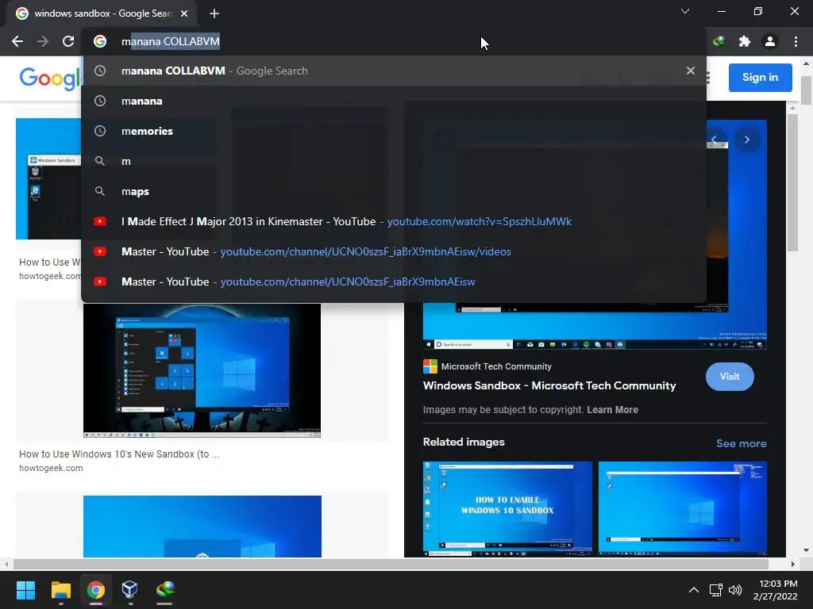
Task: Open the clock showing 12:03 PM
Action: point(775,590)
